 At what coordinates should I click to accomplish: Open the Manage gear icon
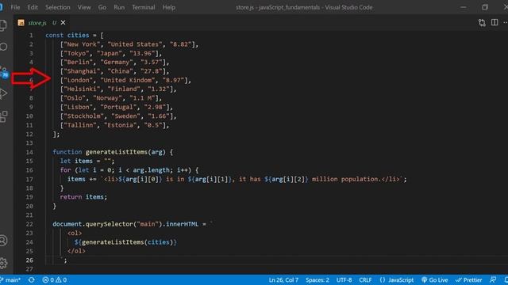coord(3,263)
